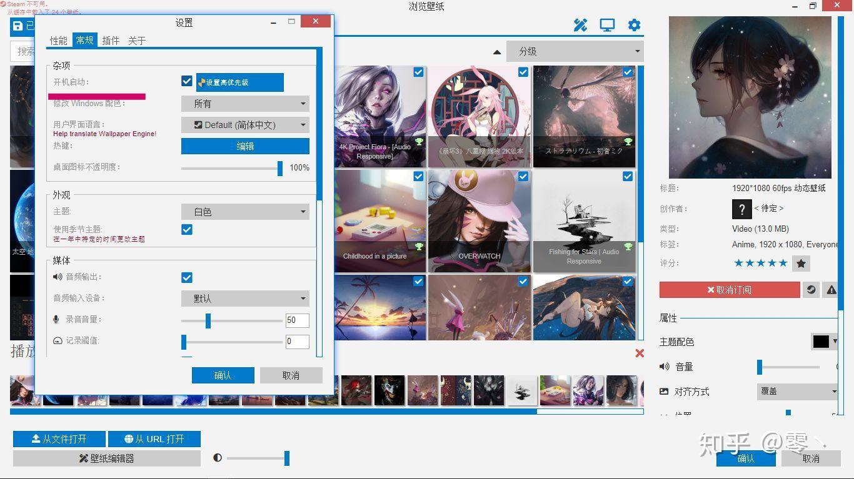Switch to the 性能 tab in settings
This screenshot has height=479, width=854.
[x=58, y=40]
